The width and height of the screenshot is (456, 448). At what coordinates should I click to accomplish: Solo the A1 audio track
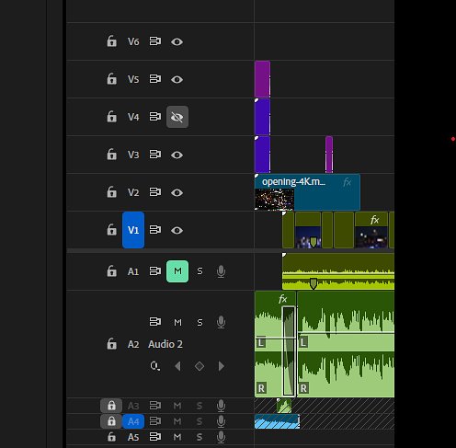pos(199,271)
